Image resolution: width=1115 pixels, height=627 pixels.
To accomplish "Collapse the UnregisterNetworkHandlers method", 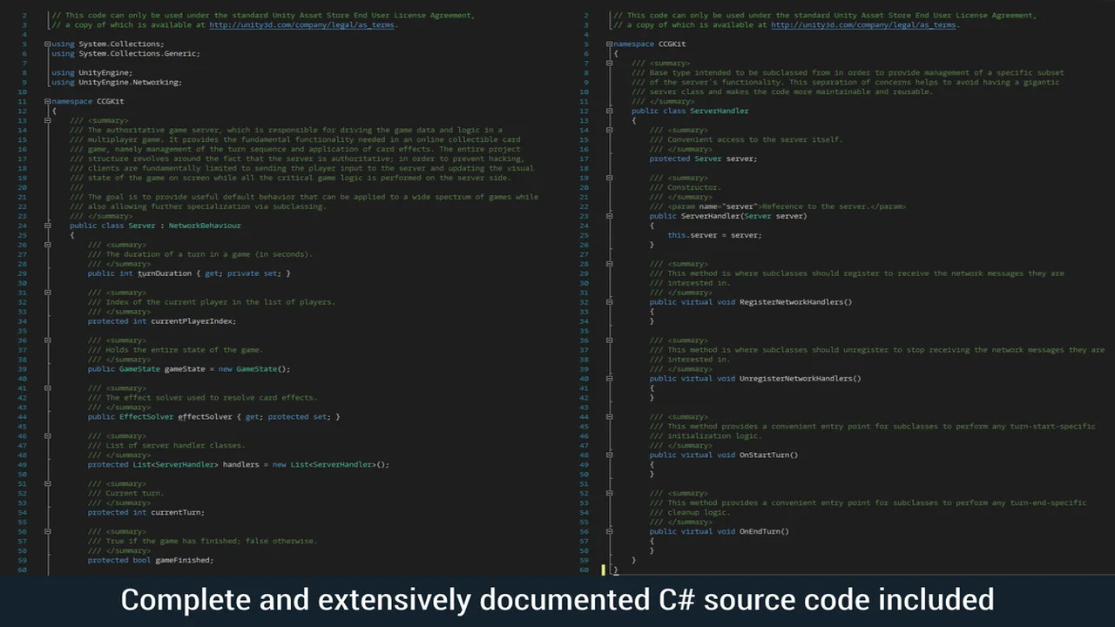I will 609,379.
